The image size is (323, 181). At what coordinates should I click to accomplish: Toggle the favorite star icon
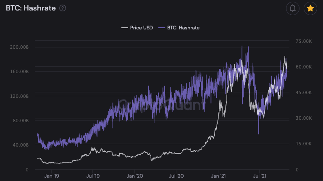coord(310,8)
